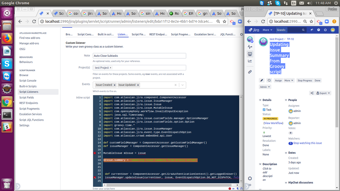Click the link shortcut icon in sidebar
This screenshot has width=340, height=191.
[x=250, y=72]
